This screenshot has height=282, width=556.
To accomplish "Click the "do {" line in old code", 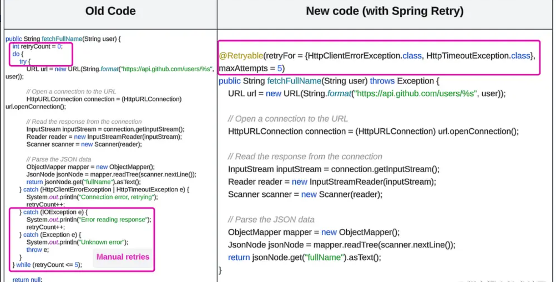I will pos(18,54).
